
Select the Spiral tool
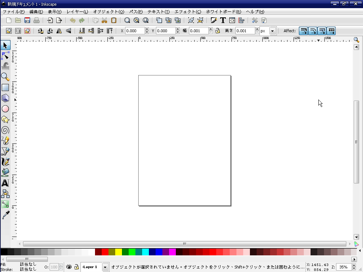click(x=5, y=130)
